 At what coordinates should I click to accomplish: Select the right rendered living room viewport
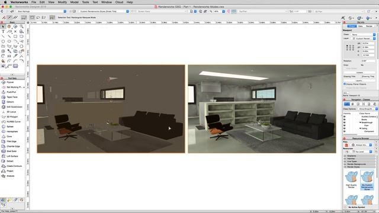coord(262,109)
